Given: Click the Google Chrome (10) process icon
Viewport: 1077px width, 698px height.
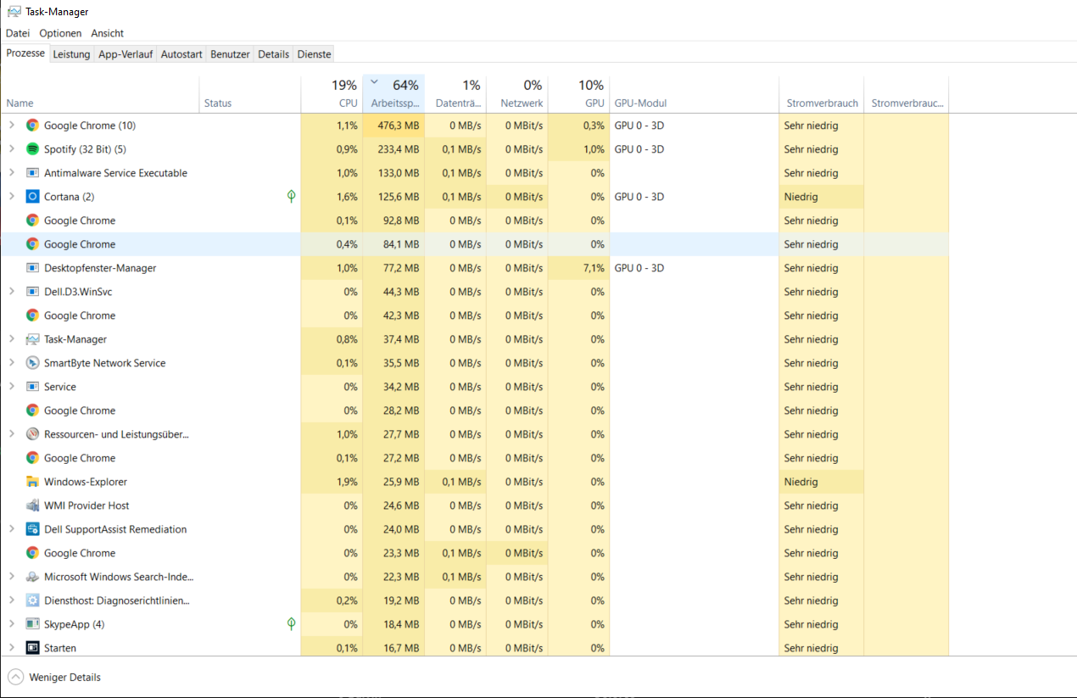Looking at the screenshot, I should (x=32, y=126).
